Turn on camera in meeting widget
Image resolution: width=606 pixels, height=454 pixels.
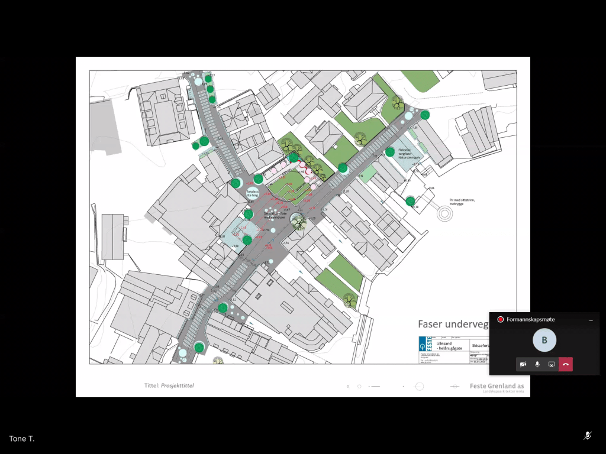click(523, 365)
